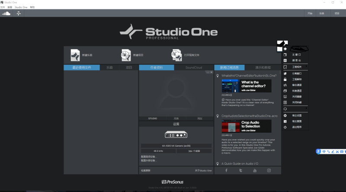Open the Instagram icon in footer
346x192 pixels.
tap(269, 170)
